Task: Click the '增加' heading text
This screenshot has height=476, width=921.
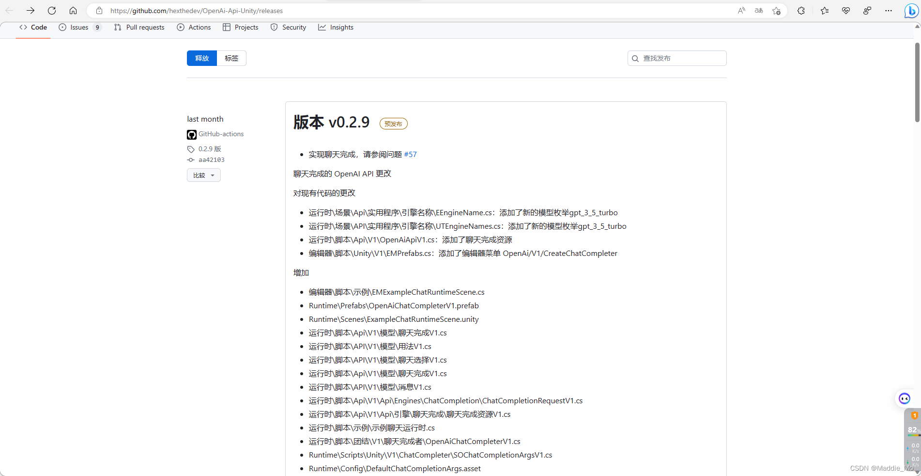Action: (301, 272)
